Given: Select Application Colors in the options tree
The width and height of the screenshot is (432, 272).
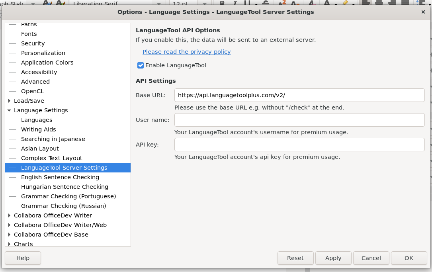Looking at the screenshot, I should tap(47, 63).
